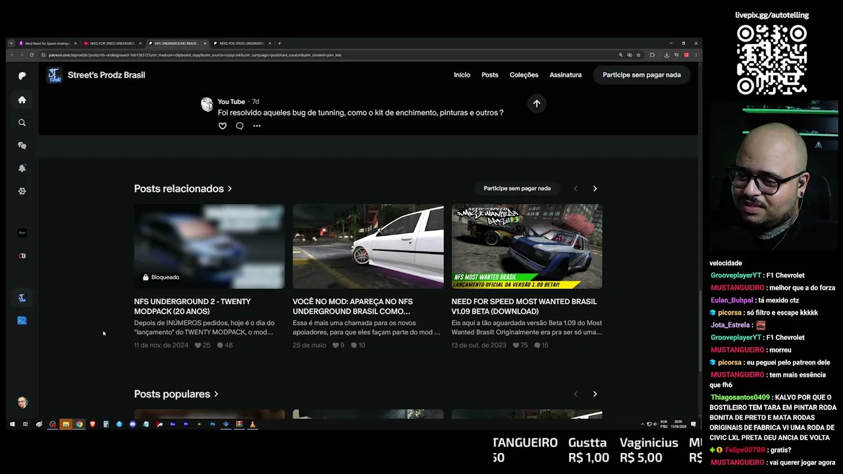Viewport: 843px width, 474px height.
Task: Expand the Posts relacionados heading
Action: coord(183,188)
